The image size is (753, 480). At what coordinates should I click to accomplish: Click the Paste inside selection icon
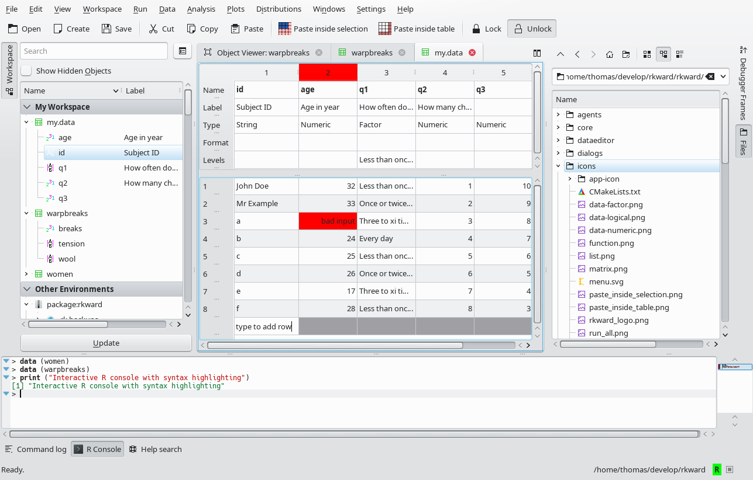285,29
